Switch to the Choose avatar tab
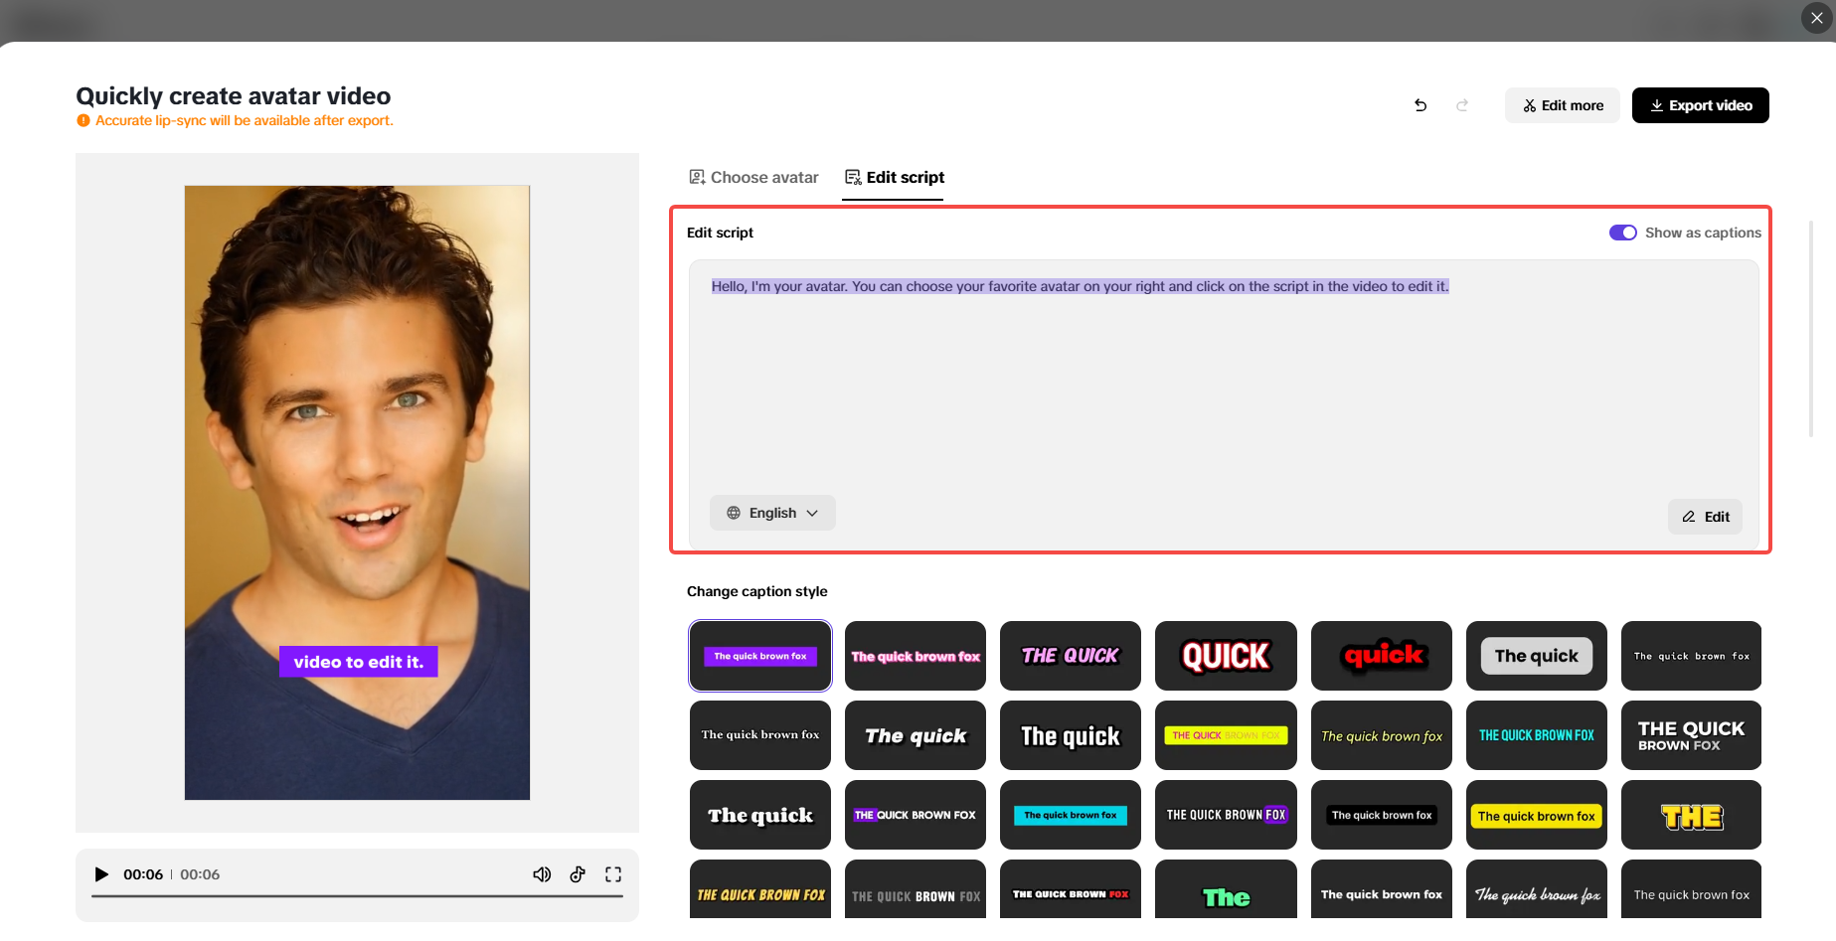The height and width of the screenshot is (941, 1836). pyautogui.click(x=753, y=177)
